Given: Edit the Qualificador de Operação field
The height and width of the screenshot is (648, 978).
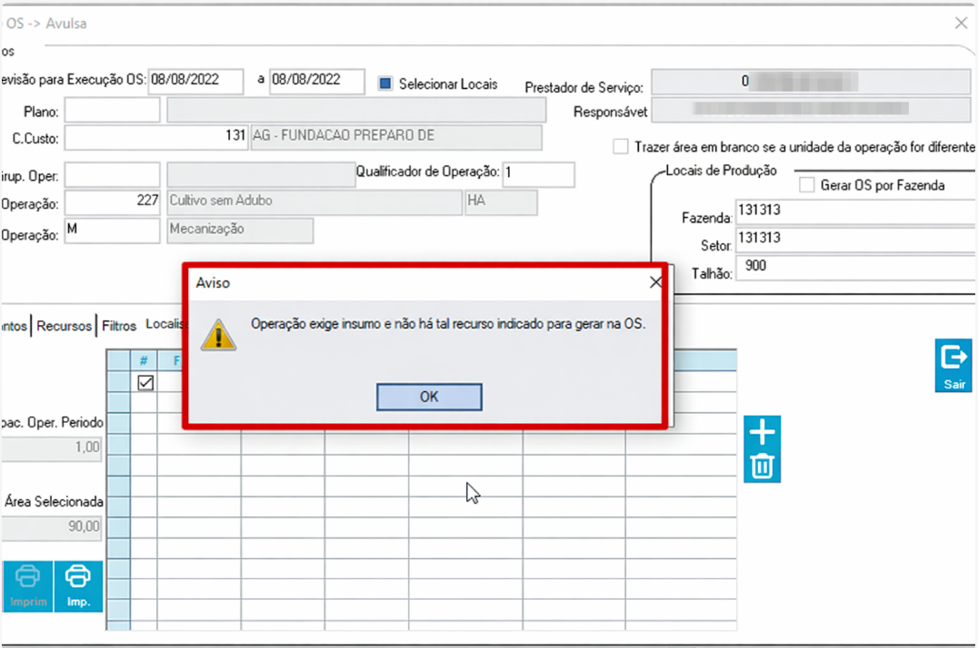Looking at the screenshot, I should coord(538,174).
